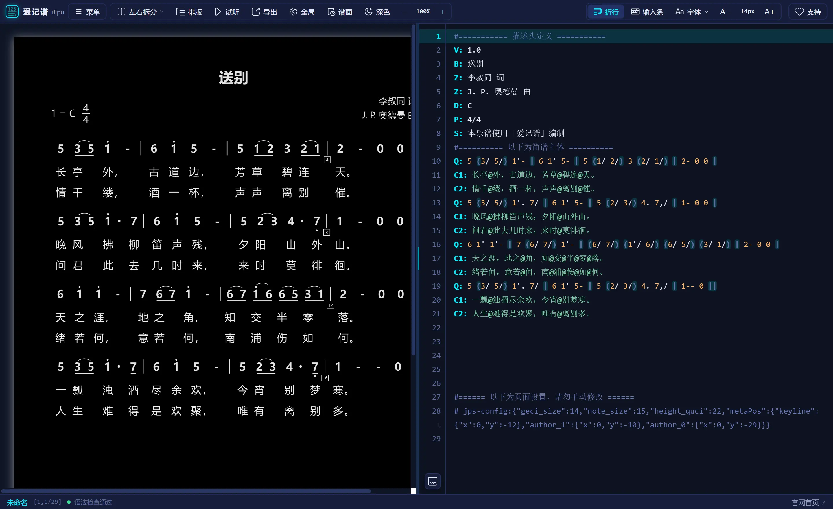Play the score with 试听
The image size is (833, 509).
[227, 12]
